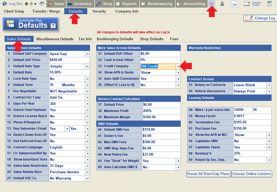Screen dimensions: 277x192
Task: Go to Transfer / Merge
Action: click(46, 11)
